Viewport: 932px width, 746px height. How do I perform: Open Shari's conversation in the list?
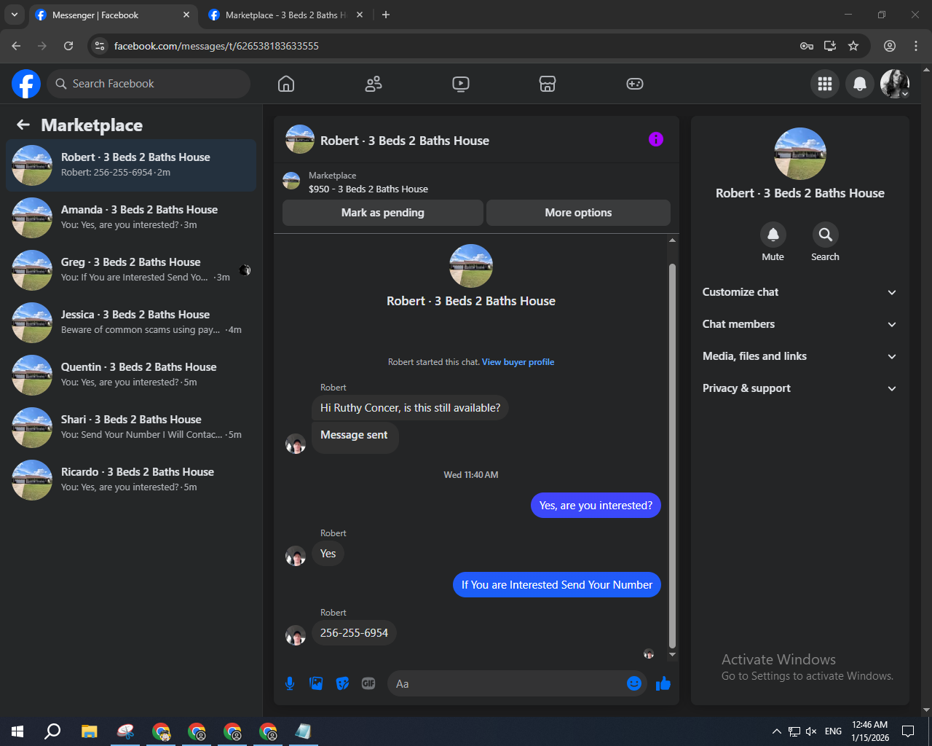(131, 428)
